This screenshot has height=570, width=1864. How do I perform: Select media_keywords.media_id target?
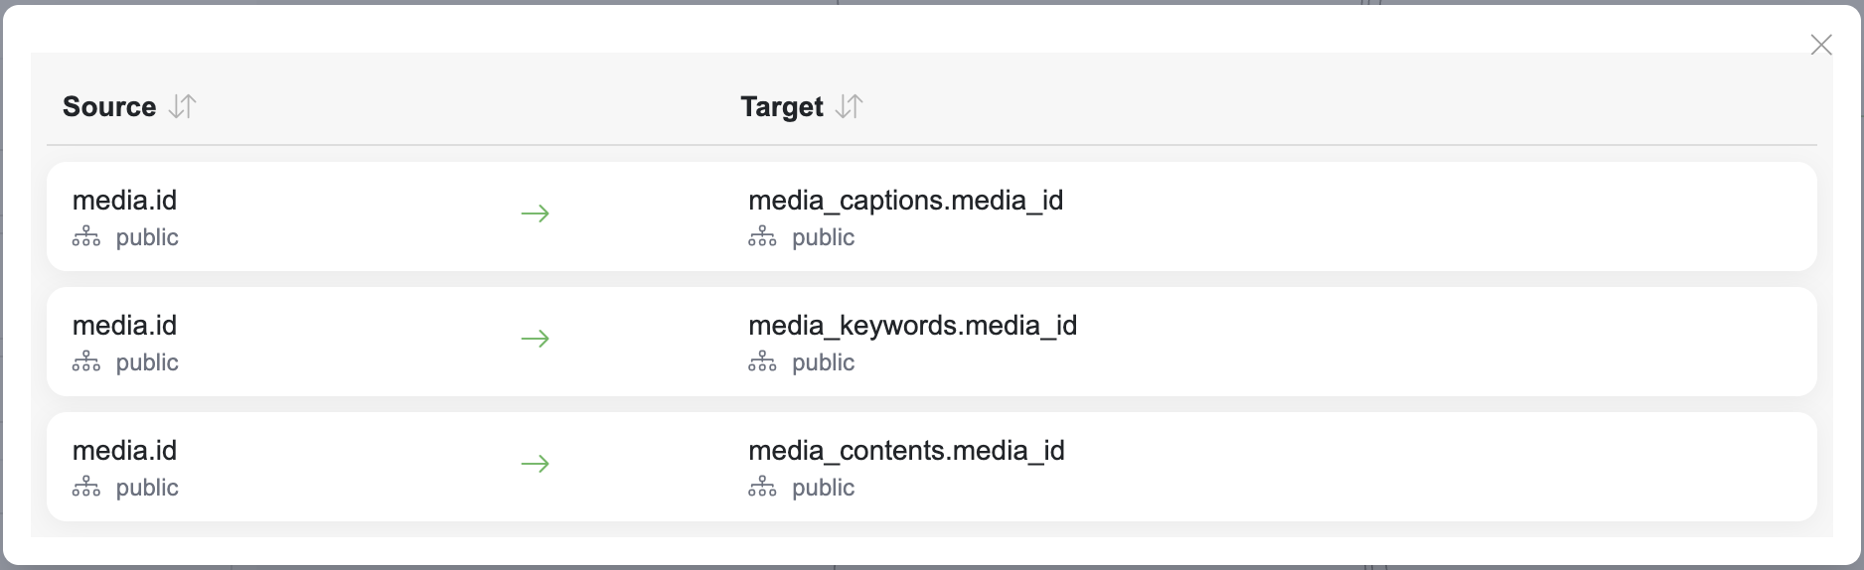coord(912,326)
